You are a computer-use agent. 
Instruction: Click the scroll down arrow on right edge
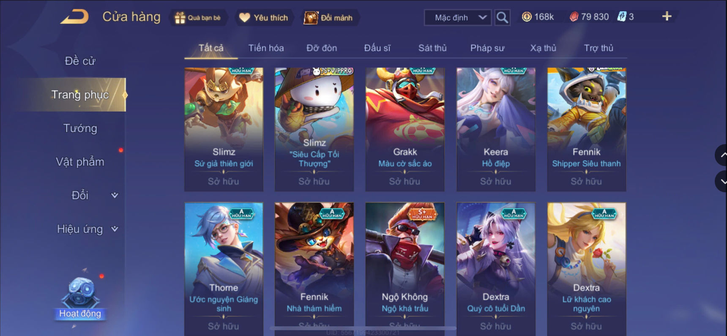point(722,181)
